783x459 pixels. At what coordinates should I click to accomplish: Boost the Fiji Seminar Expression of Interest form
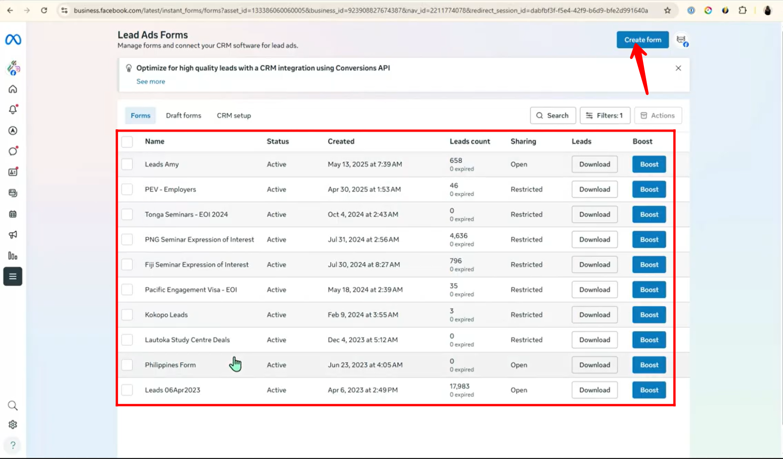(649, 264)
